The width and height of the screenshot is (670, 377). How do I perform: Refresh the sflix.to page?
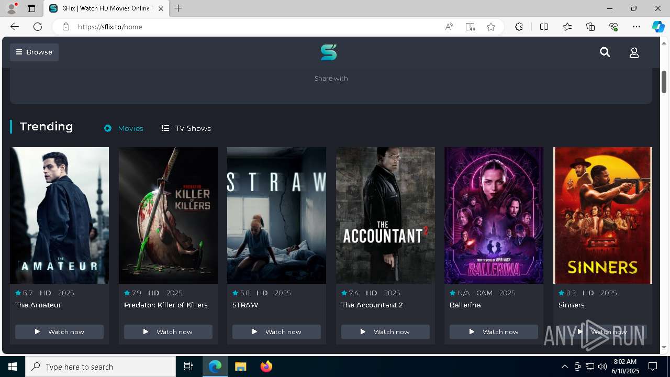(38, 27)
